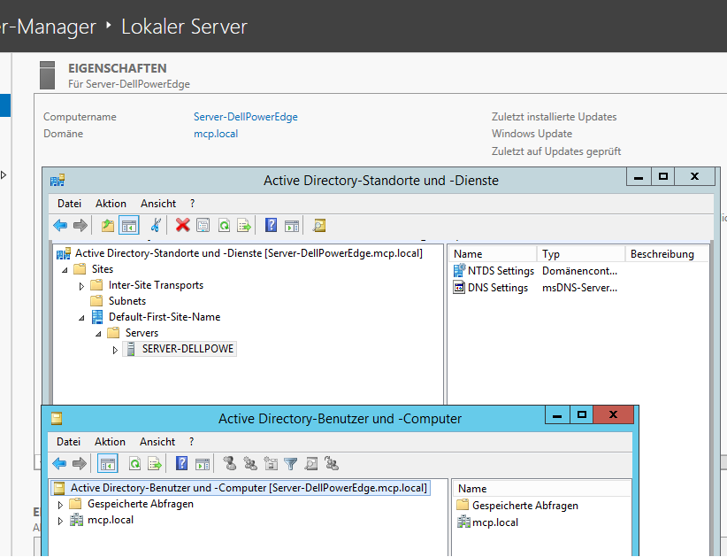Select the Default-First-Site-Name site

click(156, 317)
